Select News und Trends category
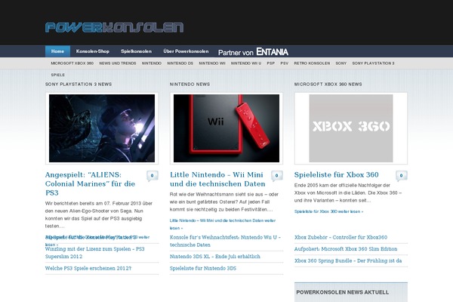This screenshot has height=302, width=453. (118, 63)
